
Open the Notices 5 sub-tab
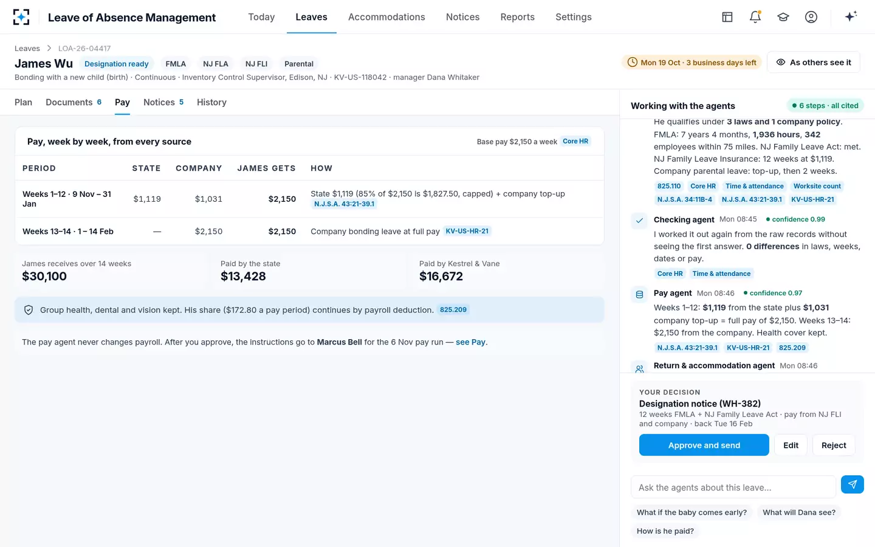163,102
